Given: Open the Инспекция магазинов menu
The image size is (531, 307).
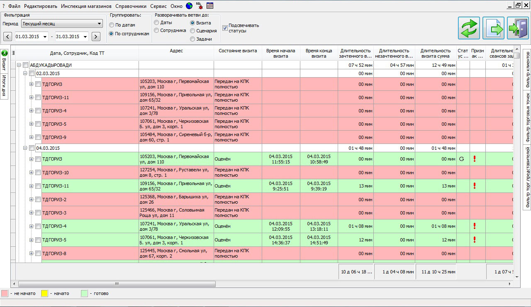Looking at the screenshot, I should (86, 6).
